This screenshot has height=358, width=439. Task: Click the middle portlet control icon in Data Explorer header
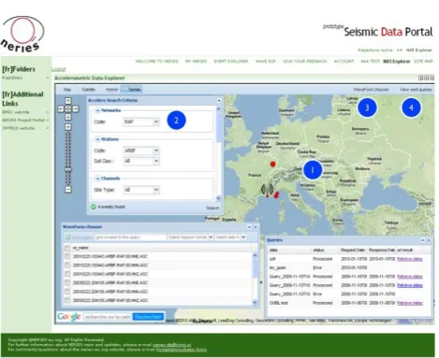(426, 78)
